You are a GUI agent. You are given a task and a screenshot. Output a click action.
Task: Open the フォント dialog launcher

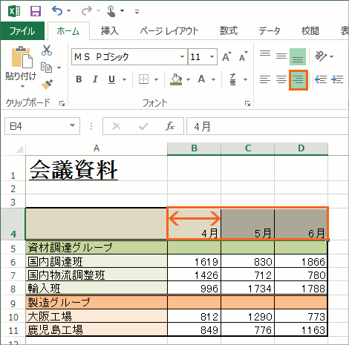pyautogui.click(x=247, y=104)
